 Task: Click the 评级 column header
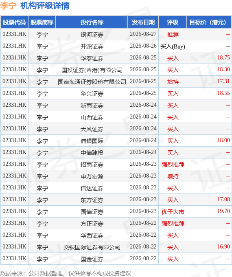(x=173, y=22)
